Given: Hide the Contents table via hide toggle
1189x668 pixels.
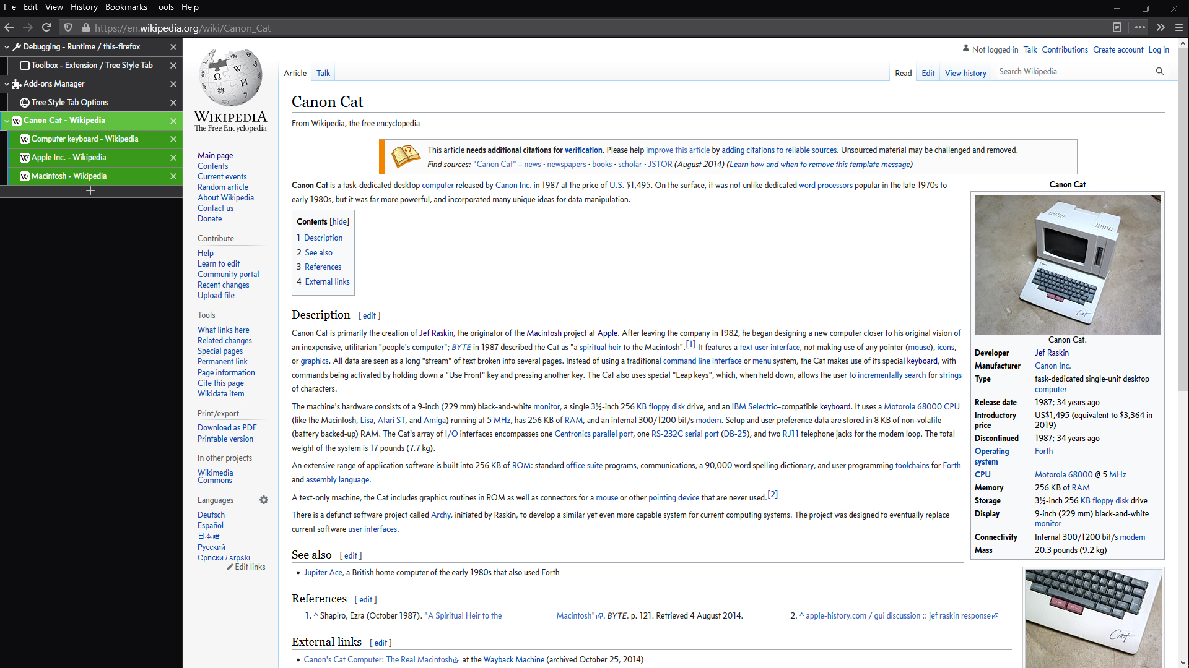Looking at the screenshot, I should click(x=339, y=221).
